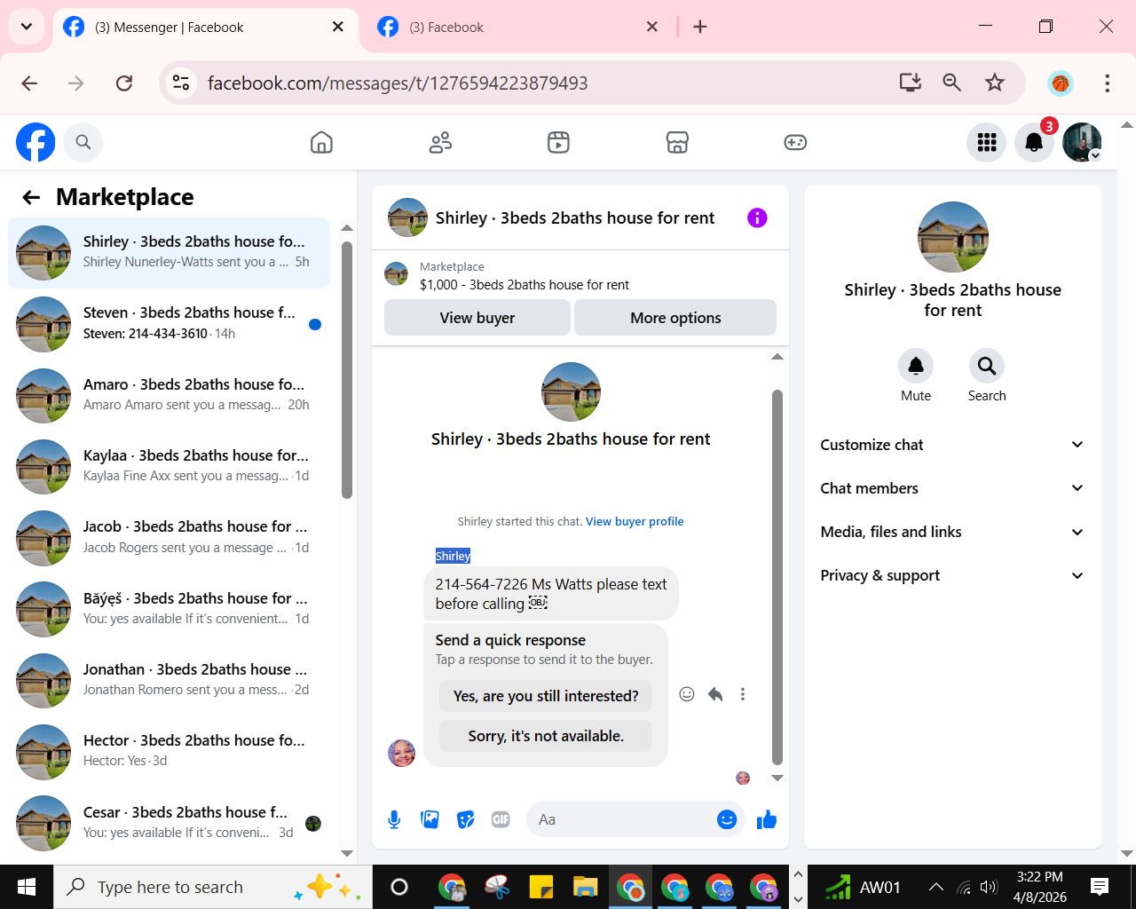Open message more options three dots
The height and width of the screenshot is (909, 1136).
point(743,694)
